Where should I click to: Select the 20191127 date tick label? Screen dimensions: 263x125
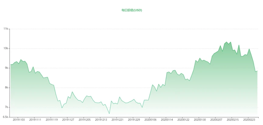[68, 120]
